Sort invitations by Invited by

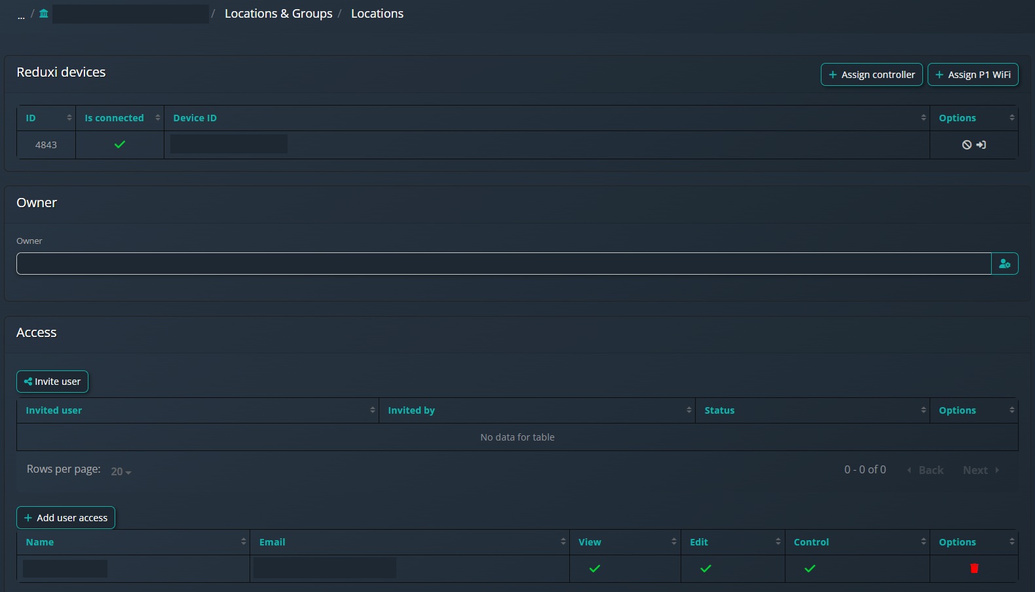pyautogui.click(x=537, y=410)
